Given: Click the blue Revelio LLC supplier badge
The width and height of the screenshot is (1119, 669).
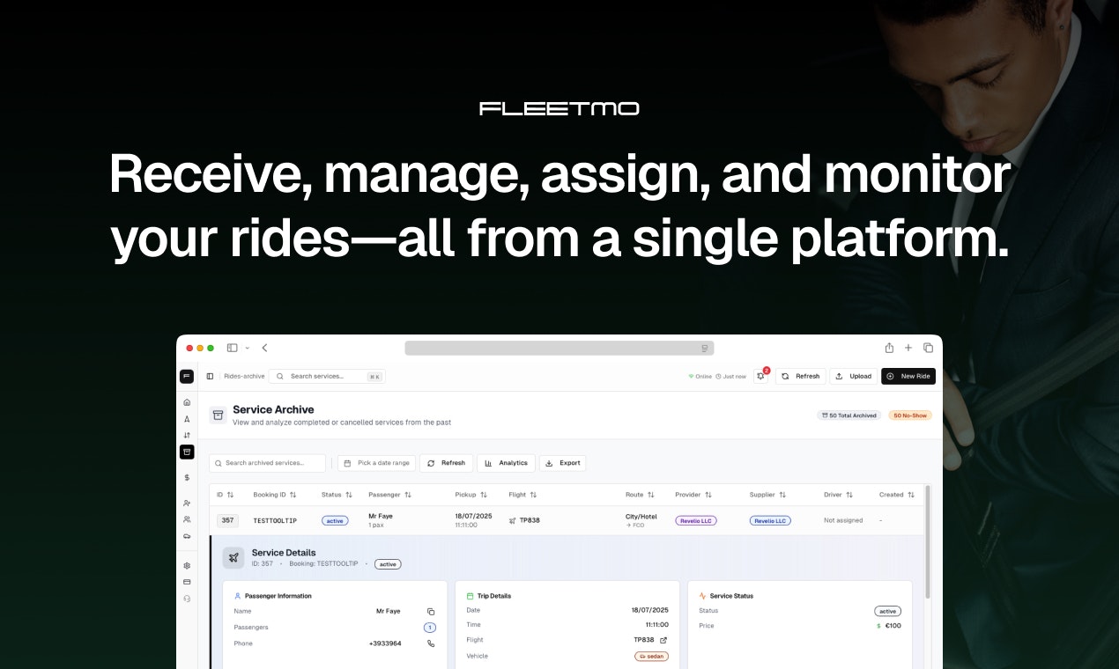Looking at the screenshot, I should pyautogui.click(x=770, y=520).
